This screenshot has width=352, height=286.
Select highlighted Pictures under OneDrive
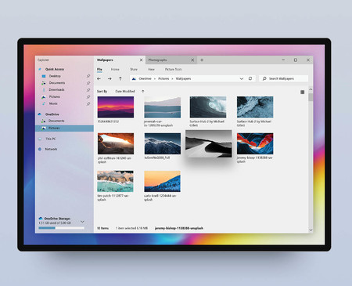coord(64,128)
